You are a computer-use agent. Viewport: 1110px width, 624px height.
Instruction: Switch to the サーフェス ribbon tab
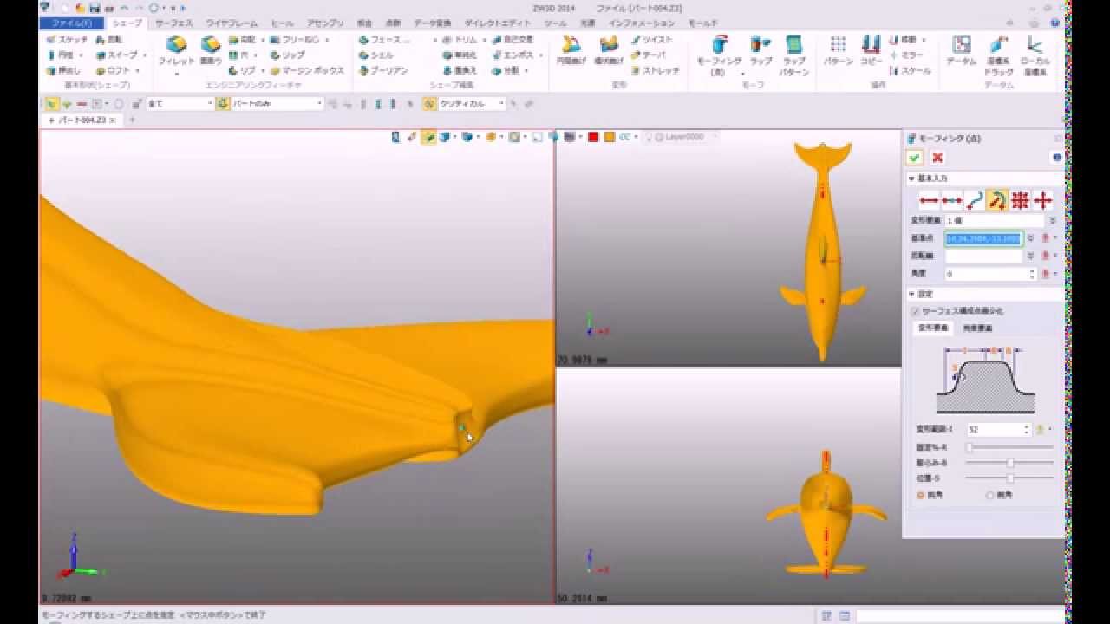[174, 23]
